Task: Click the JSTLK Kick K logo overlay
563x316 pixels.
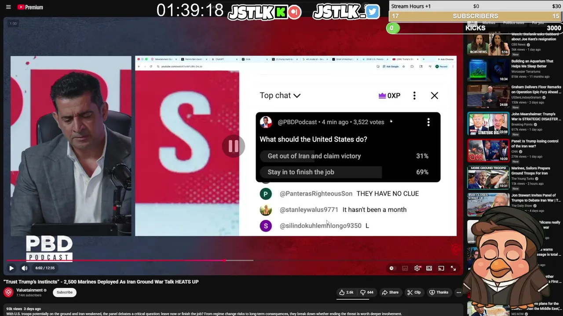Action: click(281, 12)
